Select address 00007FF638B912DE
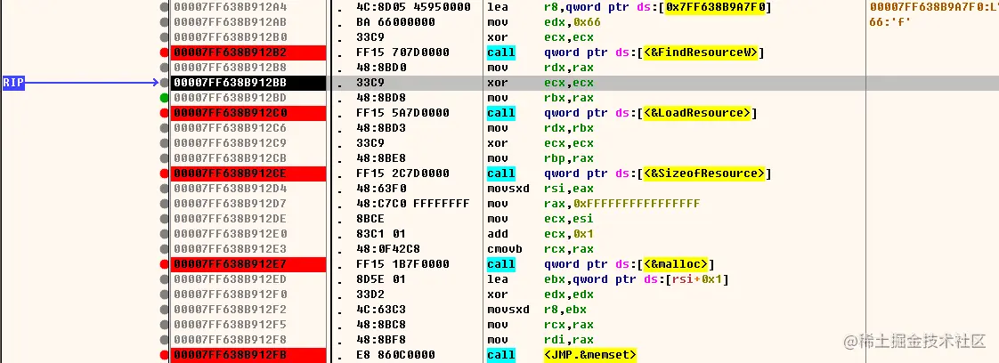Viewport: 999px width, 363px height. [x=230, y=219]
